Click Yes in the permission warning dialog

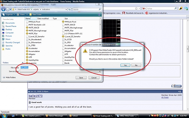(125, 65)
